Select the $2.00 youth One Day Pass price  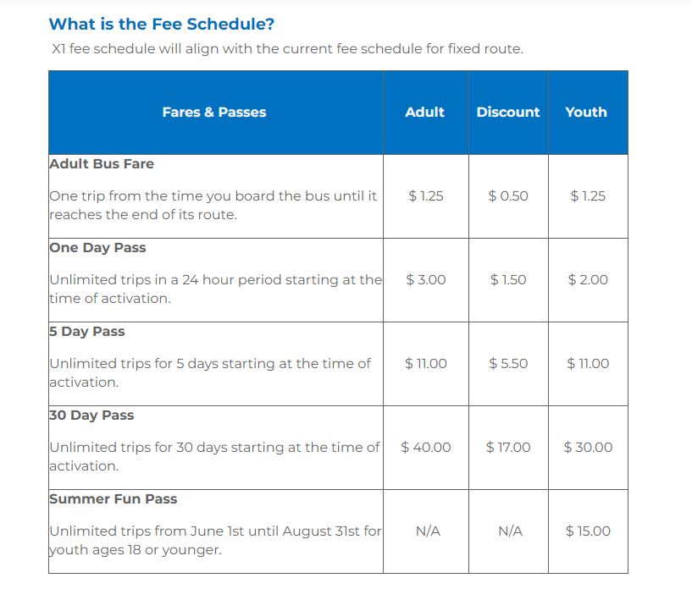tap(588, 279)
